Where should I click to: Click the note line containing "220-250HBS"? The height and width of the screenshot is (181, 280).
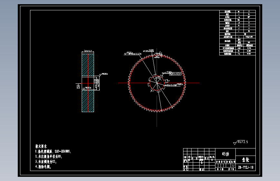click(x=53, y=151)
